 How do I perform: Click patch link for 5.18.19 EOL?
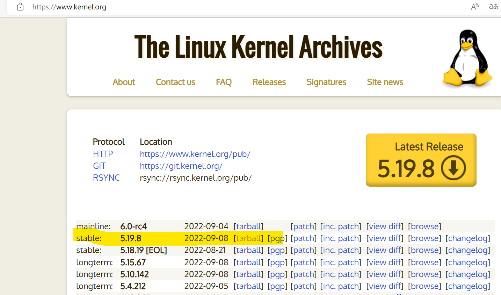pyautogui.click(x=304, y=250)
